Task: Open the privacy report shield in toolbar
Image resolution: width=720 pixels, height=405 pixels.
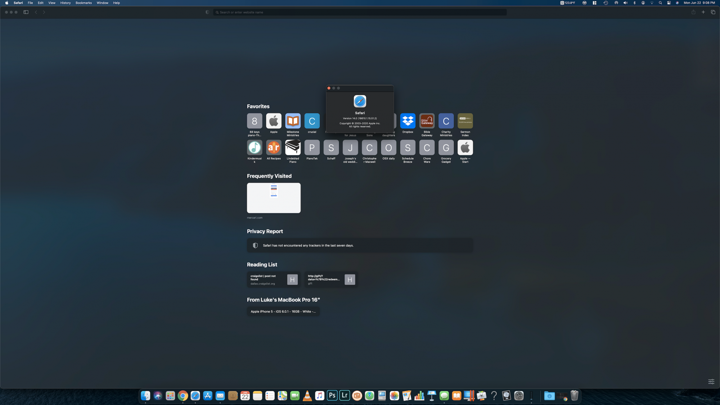Action: click(x=207, y=12)
